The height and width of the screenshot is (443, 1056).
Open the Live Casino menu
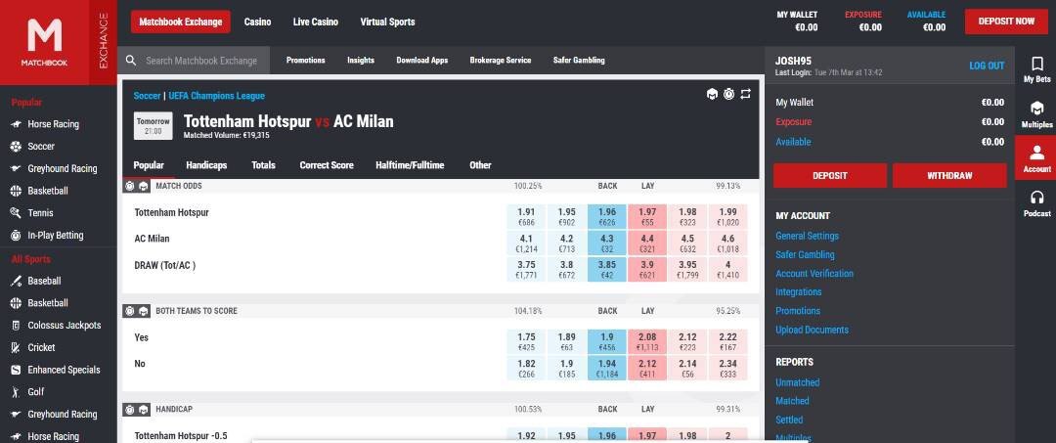click(x=315, y=22)
